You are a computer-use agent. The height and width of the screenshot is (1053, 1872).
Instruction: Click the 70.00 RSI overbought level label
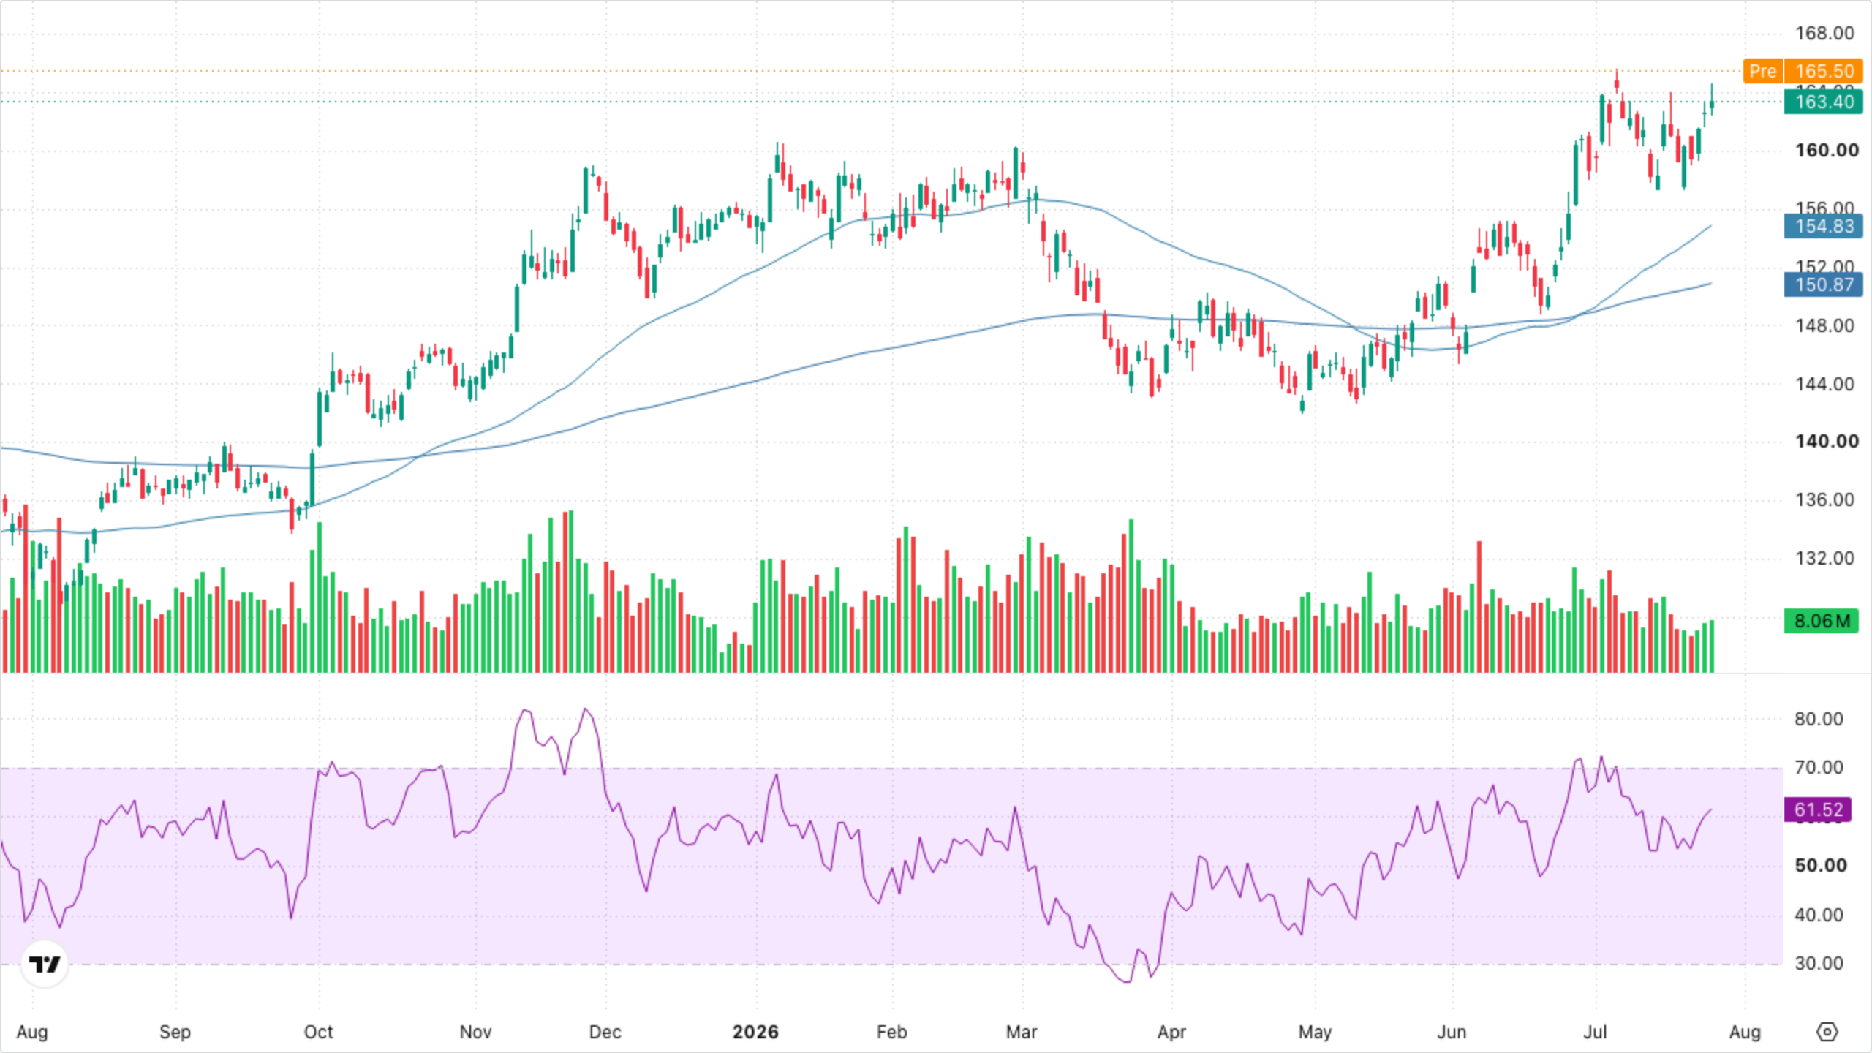pyautogui.click(x=1819, y=767)
